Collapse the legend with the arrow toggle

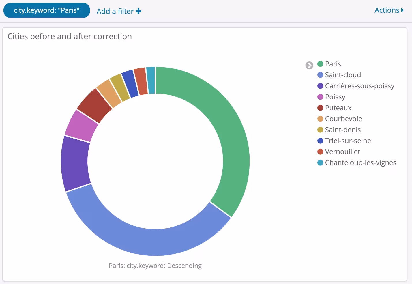[309, 66]
